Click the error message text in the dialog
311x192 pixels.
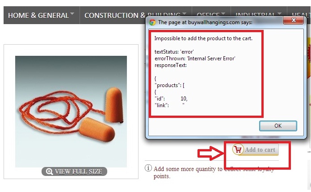click(203, 38)
